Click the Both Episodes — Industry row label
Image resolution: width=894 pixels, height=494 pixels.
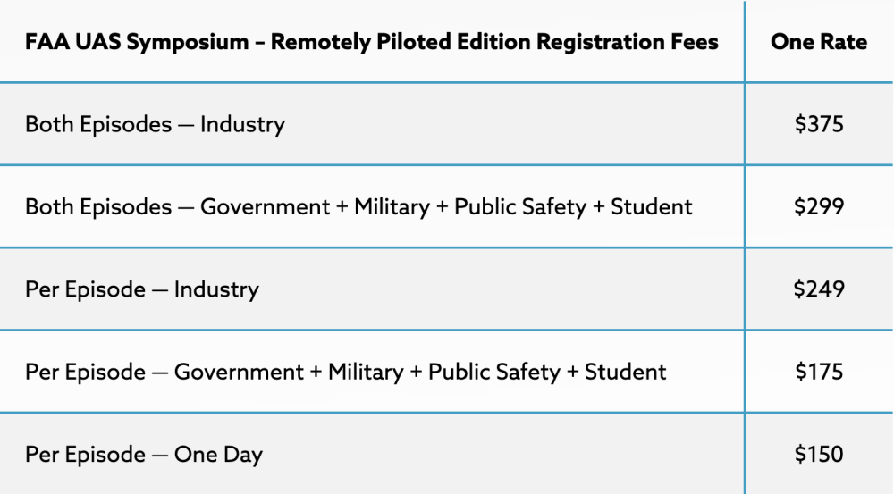pos(155,124)
